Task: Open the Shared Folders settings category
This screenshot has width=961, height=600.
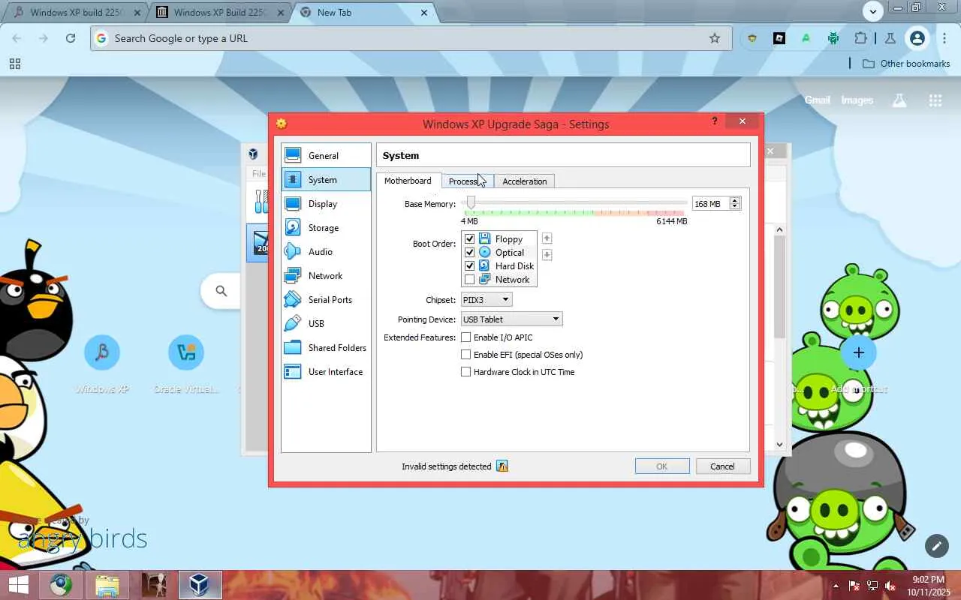Action: coord(326,348)
